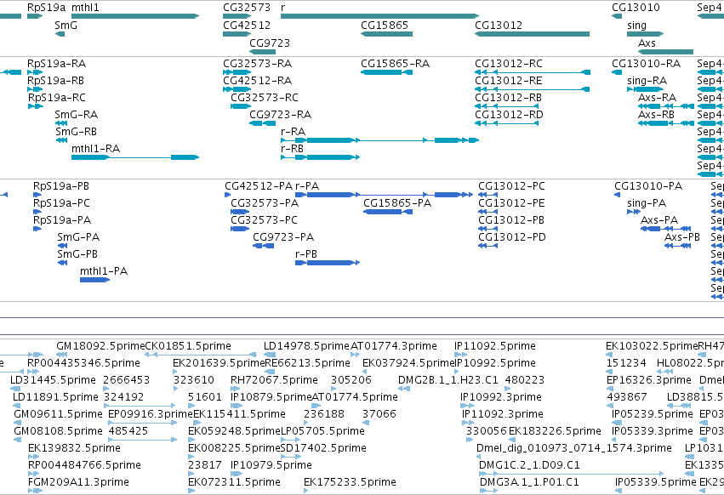The height and width of the screenshot is (495, 724).
Task: Select transcript RpS19a-RB
Action: [35, 89]
